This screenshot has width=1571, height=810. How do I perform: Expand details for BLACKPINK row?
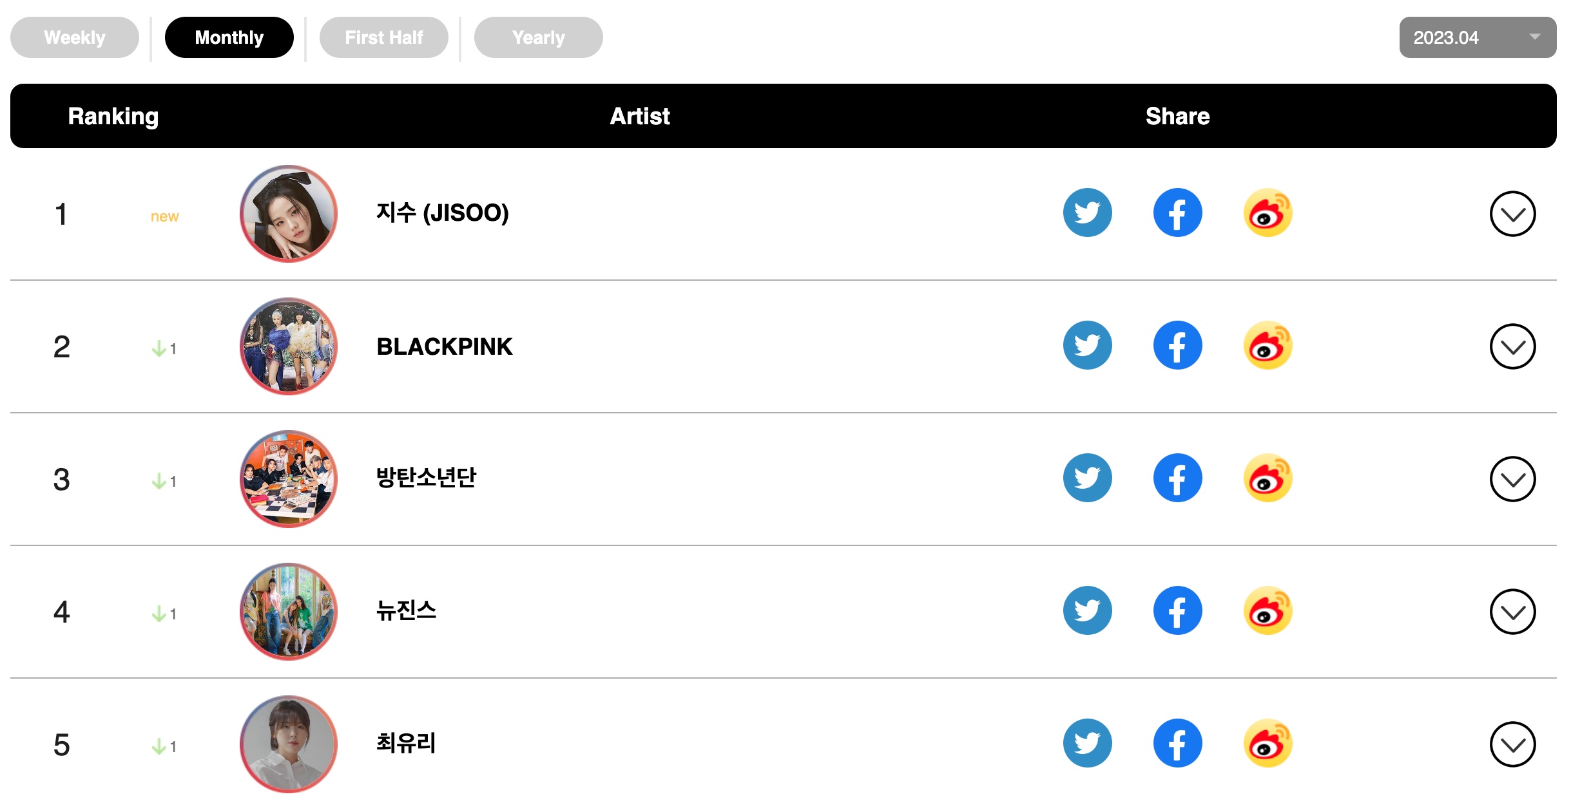click(1512, 346)
